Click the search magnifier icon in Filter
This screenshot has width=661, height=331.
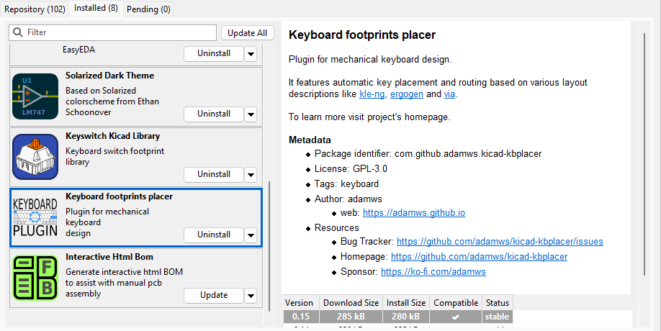pos(18,32)
